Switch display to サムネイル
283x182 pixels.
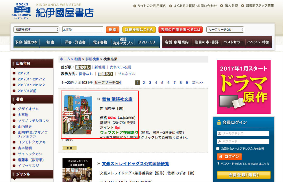(127, 74)
